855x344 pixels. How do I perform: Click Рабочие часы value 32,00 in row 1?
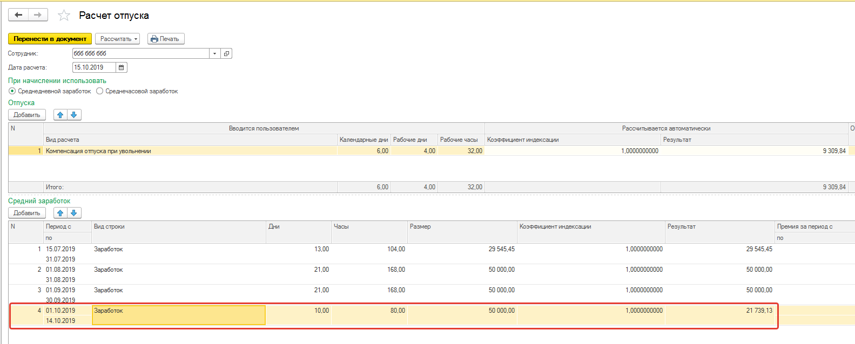475,151
